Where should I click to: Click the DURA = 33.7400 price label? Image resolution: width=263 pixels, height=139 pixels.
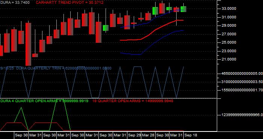[15, 3]
